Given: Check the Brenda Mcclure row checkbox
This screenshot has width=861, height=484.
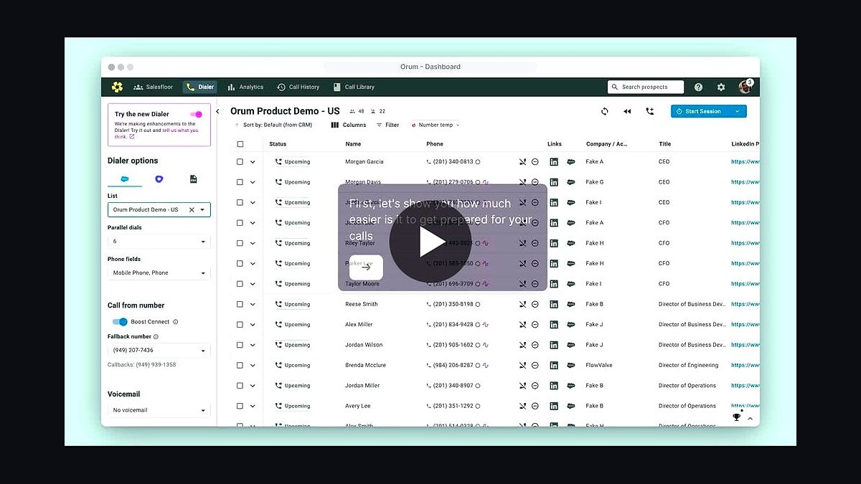Looking at the screenshot, I should [240, 365].
